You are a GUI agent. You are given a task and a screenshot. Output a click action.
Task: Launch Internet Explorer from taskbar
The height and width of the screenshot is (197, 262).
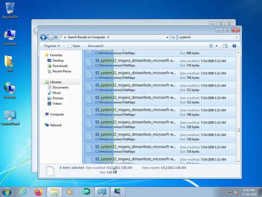23,192
